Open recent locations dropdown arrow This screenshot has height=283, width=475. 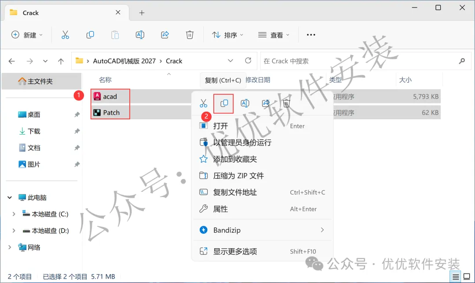pos(45,61)
